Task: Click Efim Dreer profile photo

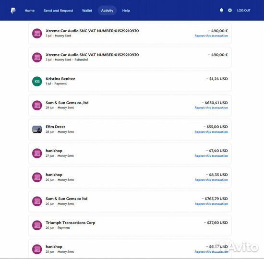Action: pos(37,129)
